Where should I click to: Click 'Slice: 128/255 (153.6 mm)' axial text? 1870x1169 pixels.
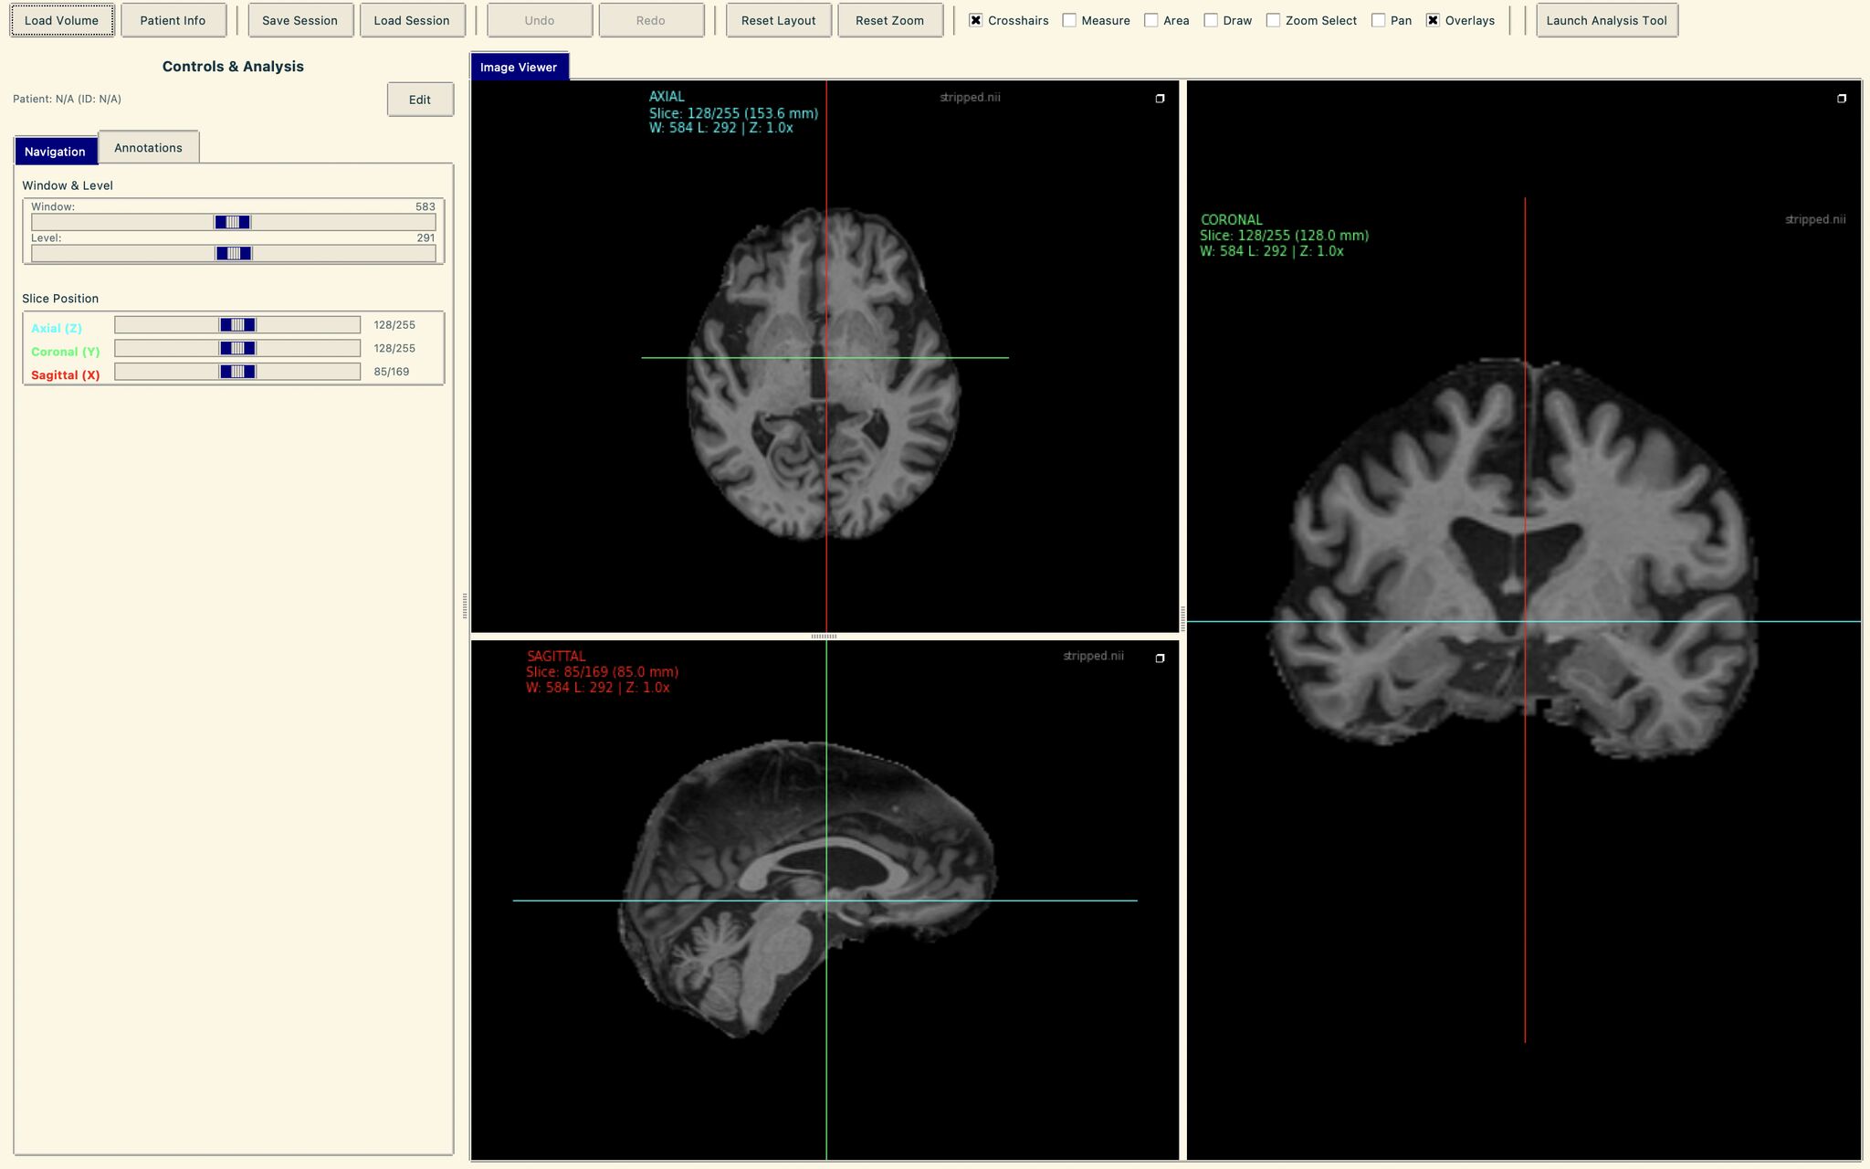point(733,113)
